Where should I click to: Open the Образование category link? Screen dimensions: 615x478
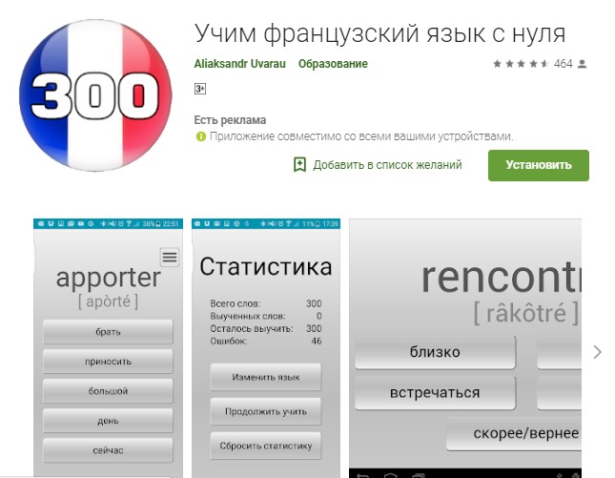tap(333, 64)
